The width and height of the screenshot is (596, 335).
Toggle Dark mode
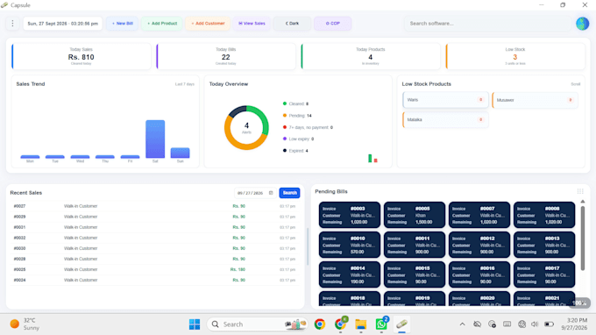(292, 24)
